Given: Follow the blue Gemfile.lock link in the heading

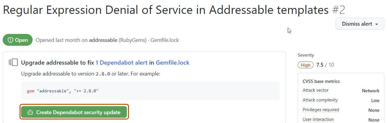Looking at the screenshot, I should 172,63.
